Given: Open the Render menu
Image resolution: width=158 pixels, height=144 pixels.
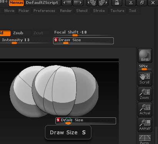Looking at the screenshot, I should pos(66,11).
